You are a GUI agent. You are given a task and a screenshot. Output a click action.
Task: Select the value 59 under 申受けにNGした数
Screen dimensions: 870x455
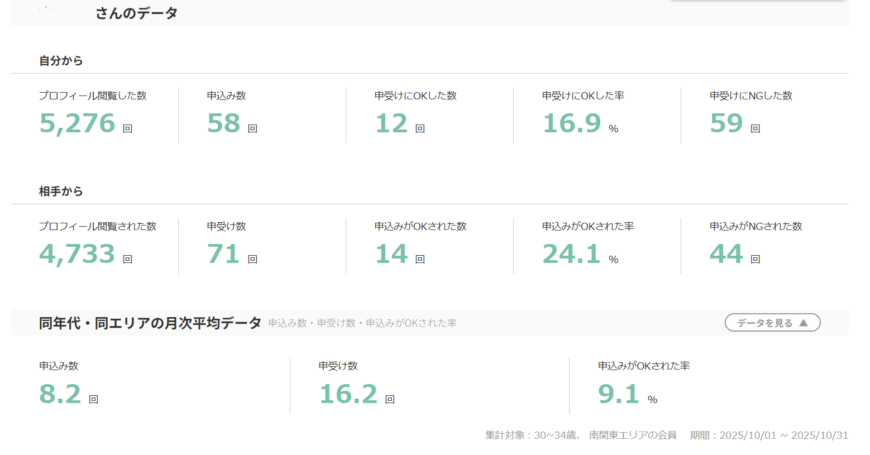(726, 123)
